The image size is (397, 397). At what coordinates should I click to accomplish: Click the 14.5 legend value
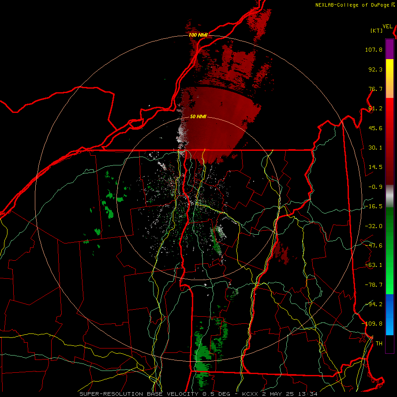pyautogui.click(x=375, y=167)
